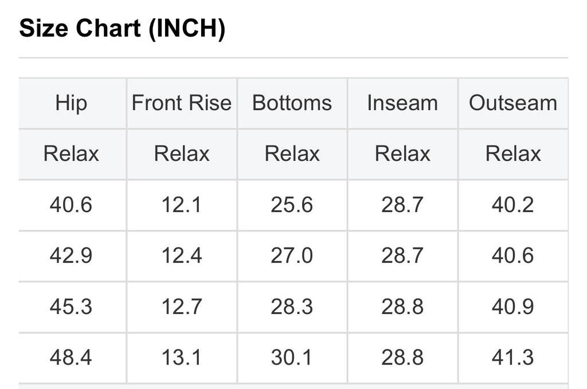Click the Relax subheader under Hip
The image size is (587, 389).
pyautogui.click(x=72, y=154)
